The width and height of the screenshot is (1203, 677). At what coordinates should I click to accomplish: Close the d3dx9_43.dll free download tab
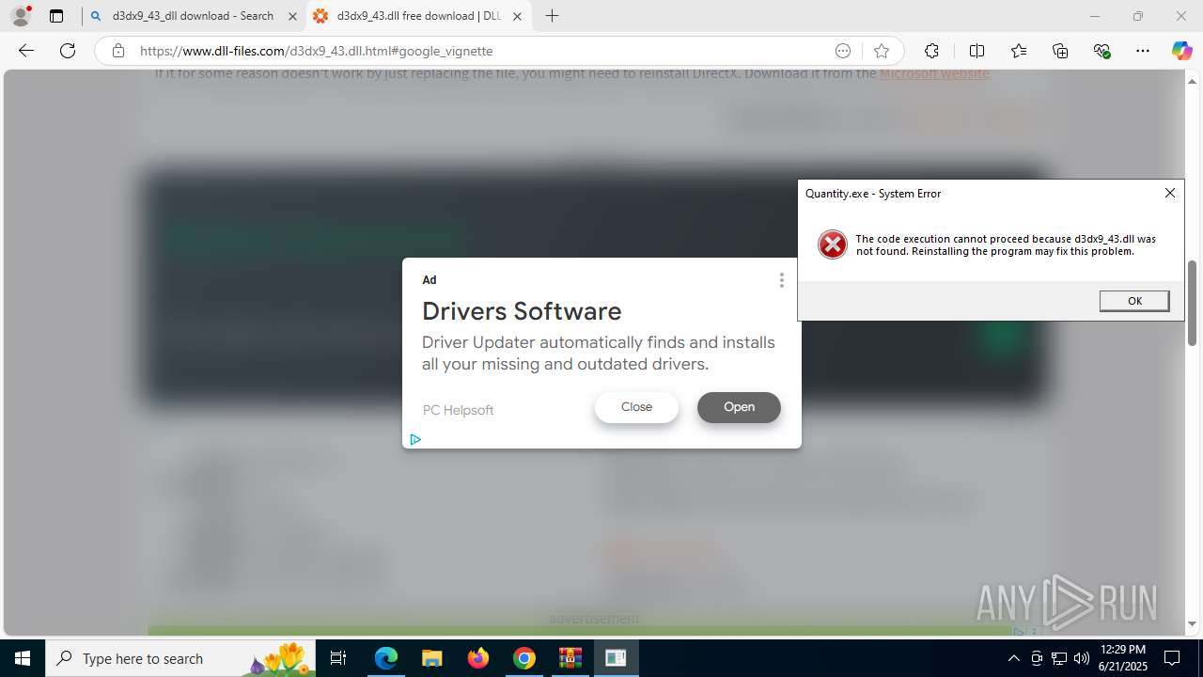click(517, 16)
